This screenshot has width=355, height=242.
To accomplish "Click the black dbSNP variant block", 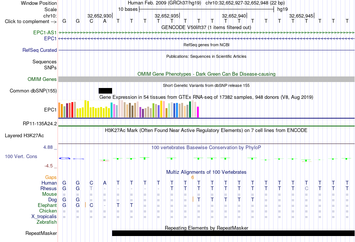I will click(x=105, y=91).
